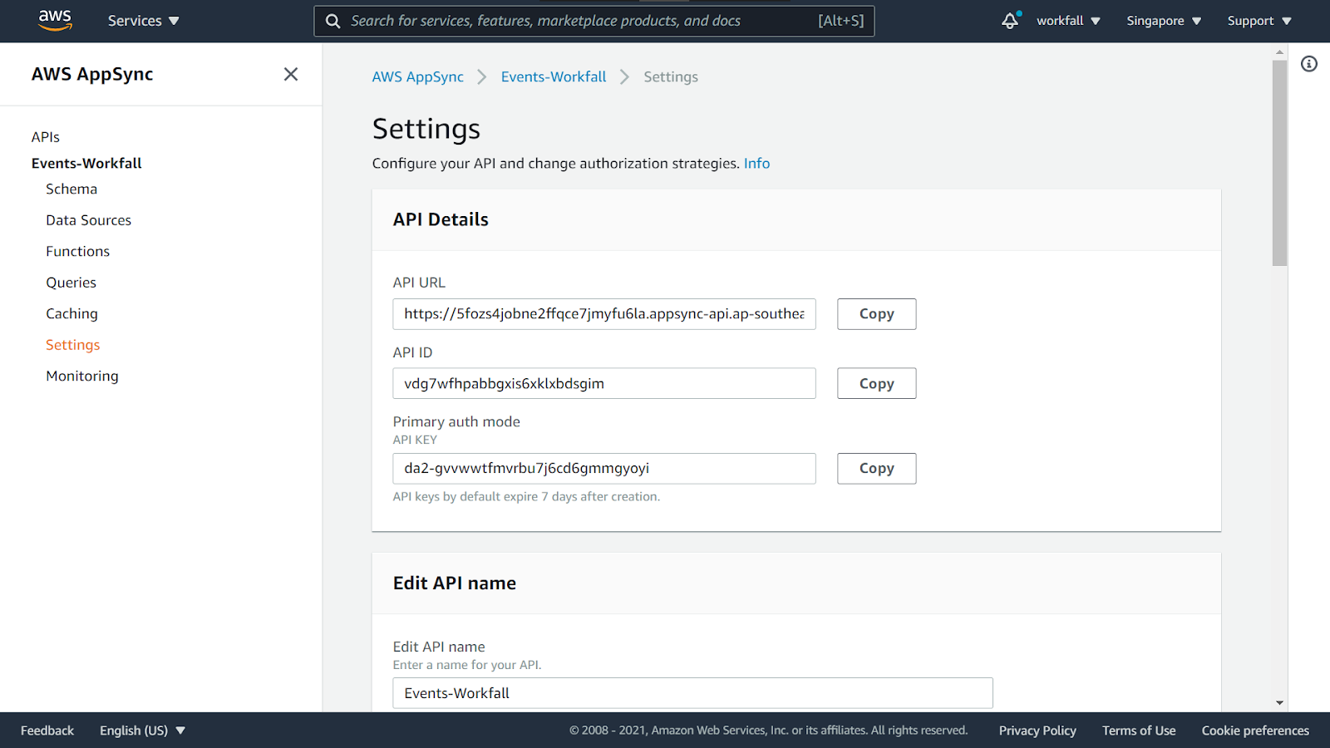This screenshot has height=748, width=1330.
Task: Open the English (US) language selector
Action: (142, 731)
